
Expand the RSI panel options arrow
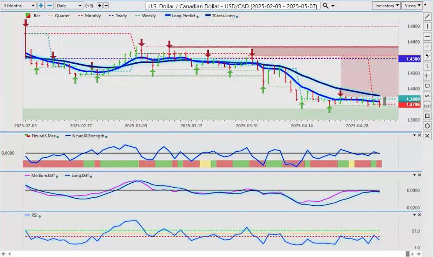pos(415,215)
